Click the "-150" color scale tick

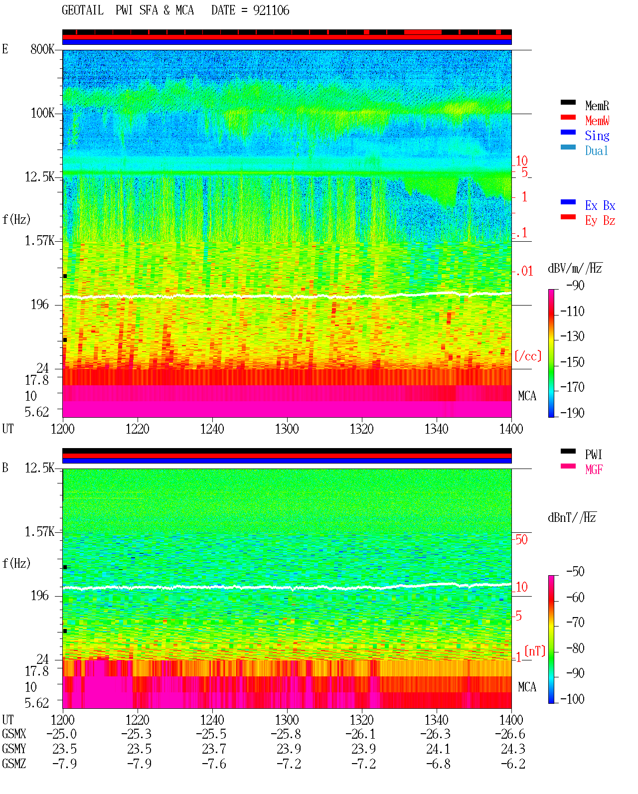point(572,362)
